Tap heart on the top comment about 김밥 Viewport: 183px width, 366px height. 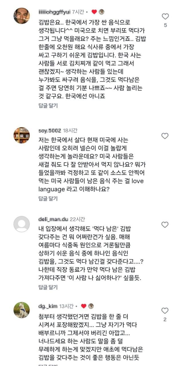[165, 16]
